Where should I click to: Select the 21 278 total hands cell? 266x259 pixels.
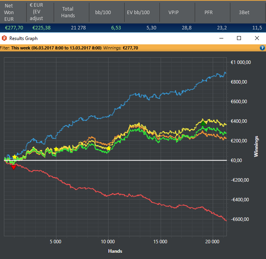78,28
